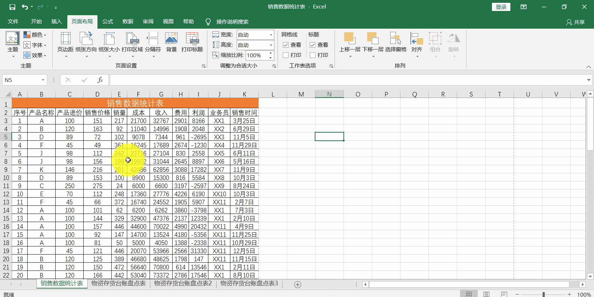Open 高度 height dropdown
Screen dimensions: 594x297
click(271, 45)
